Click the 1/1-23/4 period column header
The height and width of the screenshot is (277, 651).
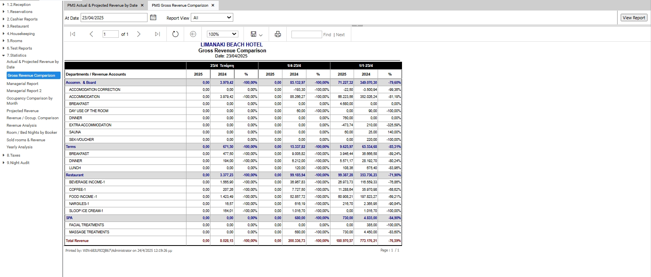click(366, 66)
